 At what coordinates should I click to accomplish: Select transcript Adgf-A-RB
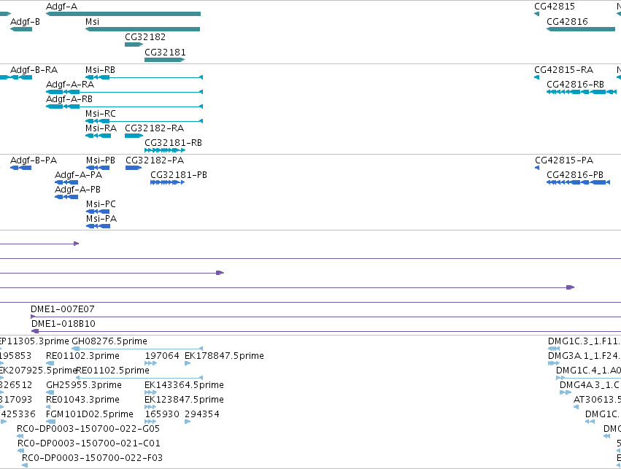(x=69, y=99)
